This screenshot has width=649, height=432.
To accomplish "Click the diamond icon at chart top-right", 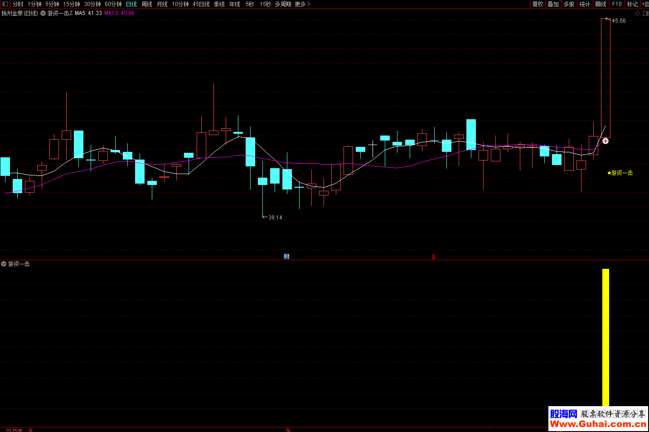I will click(637, 14).
